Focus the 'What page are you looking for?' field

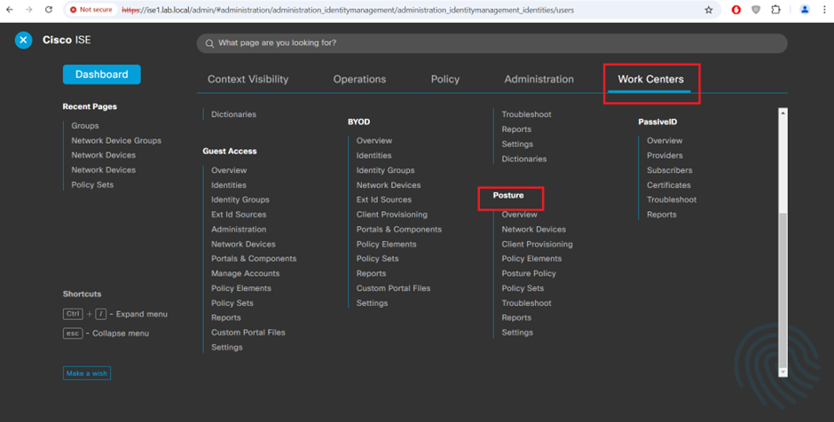coord(492,43)
